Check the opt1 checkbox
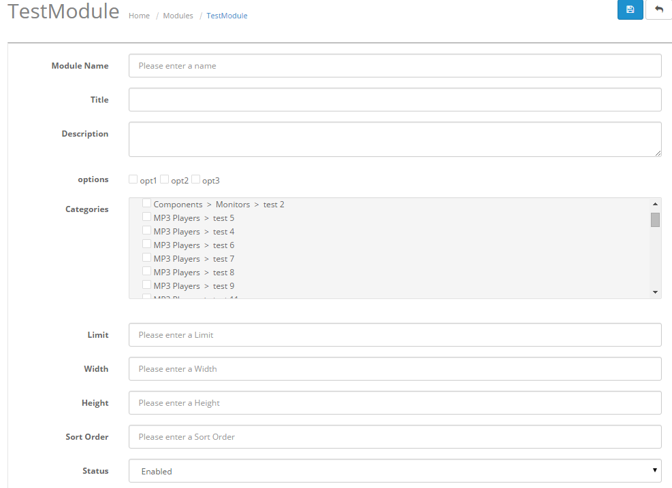This screenshot has width=672, height=488. [x=133, y=179]
